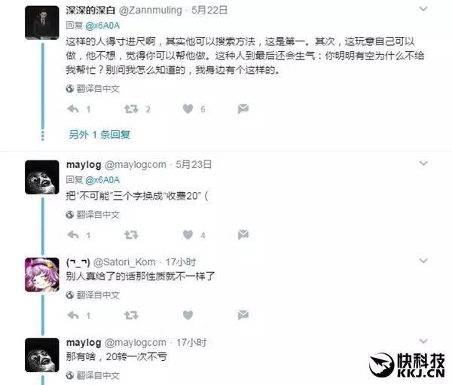The height and width of the screenshot is (385, 452).
Task: Open more options chevron on Zannmuling tweet
Action: click(423, 9)
